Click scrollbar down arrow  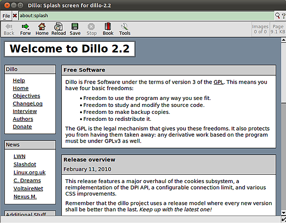tap(284, 213)
